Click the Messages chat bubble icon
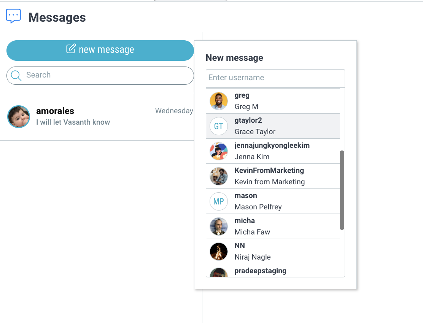The width and height of the screenshot is (423, 323). [x=13, y=16]
